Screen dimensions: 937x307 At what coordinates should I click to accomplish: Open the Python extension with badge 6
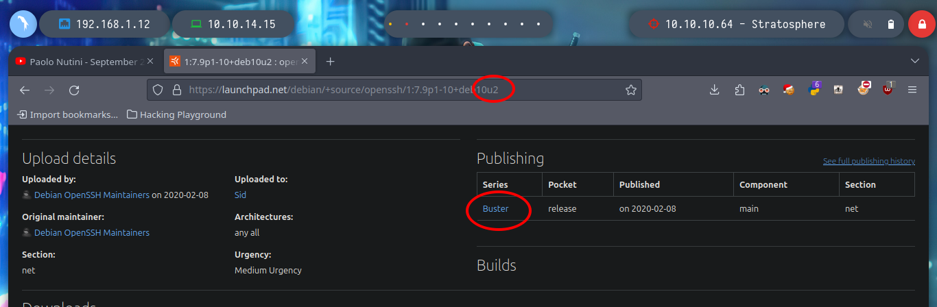(x=814, y=88)
